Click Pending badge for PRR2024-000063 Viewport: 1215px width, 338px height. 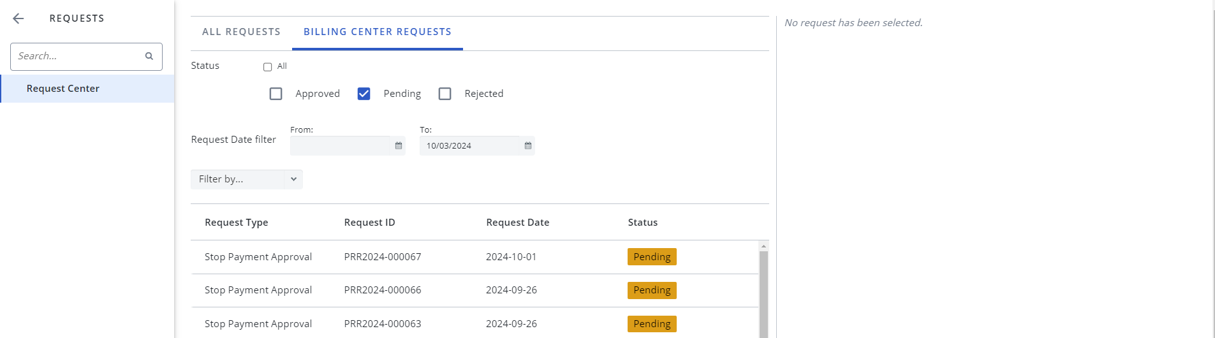pyautogui.click(x=652, y=324)
